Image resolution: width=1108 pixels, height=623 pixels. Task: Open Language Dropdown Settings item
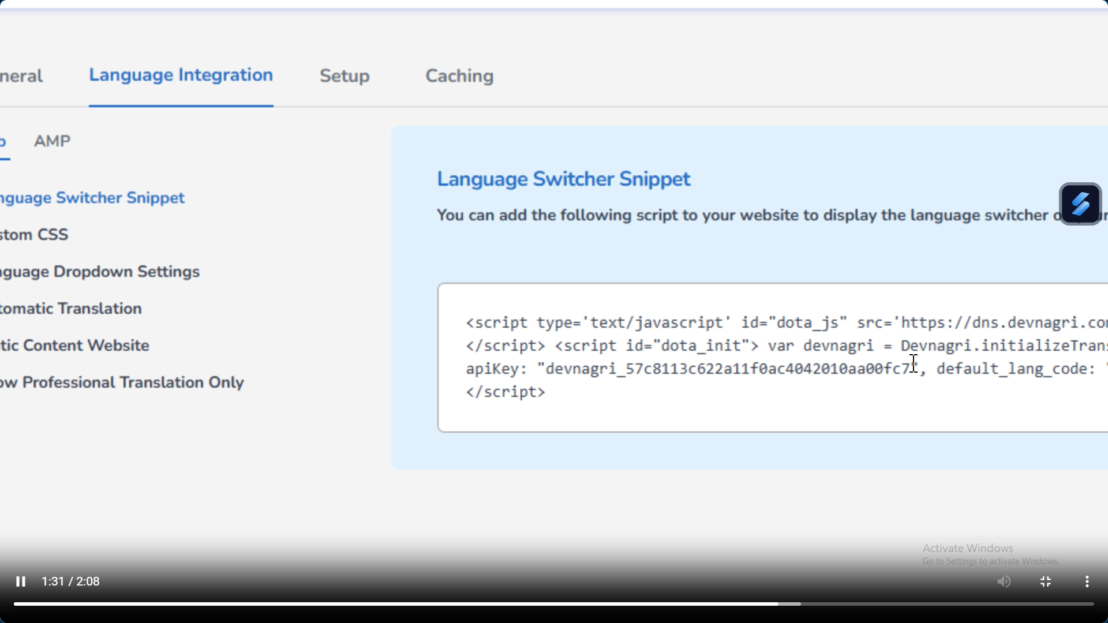(100, 272)
